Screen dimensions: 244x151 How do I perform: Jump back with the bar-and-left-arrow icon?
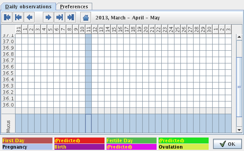pos(18,17)
